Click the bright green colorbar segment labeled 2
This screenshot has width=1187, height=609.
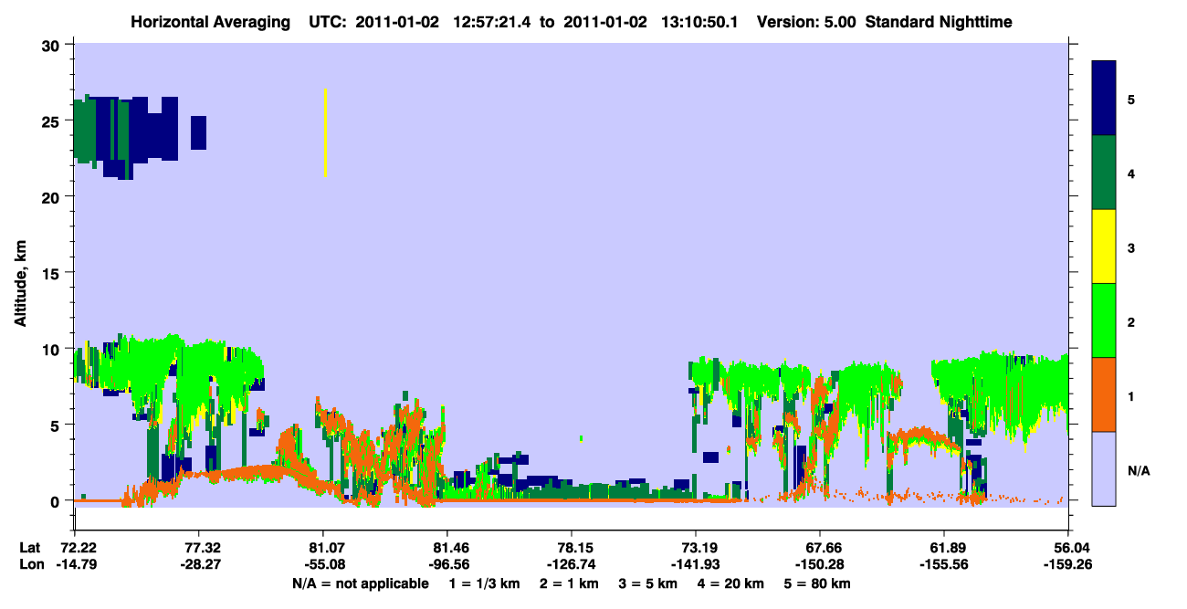(1104, 320)
